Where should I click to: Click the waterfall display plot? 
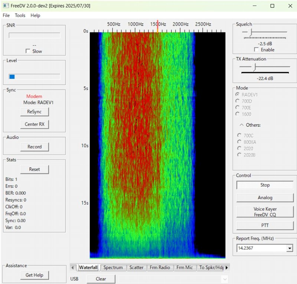[157, 145]
